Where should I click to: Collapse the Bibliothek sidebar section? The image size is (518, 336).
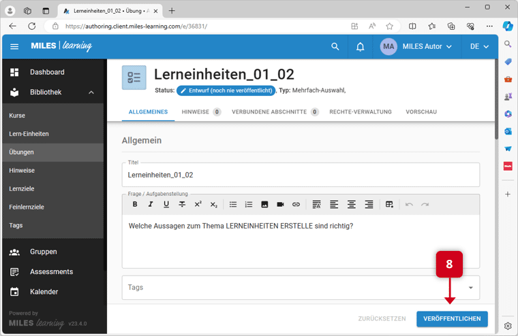click(x=91, y=93)
